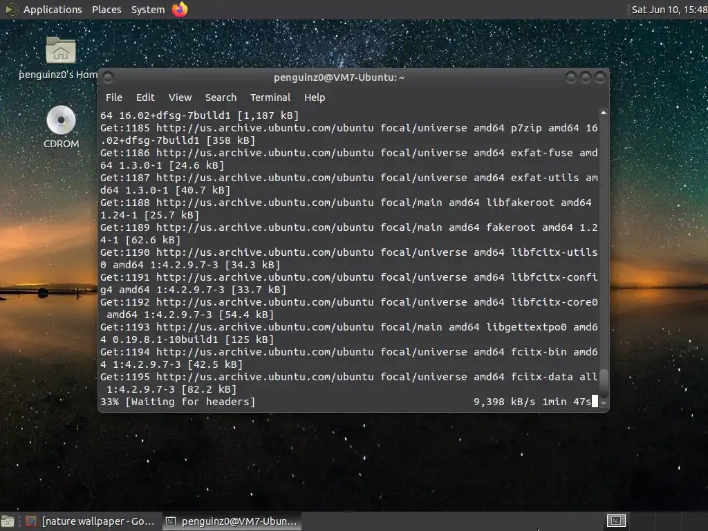Click the clock showing Sat Jun 10

pos(669,10)
